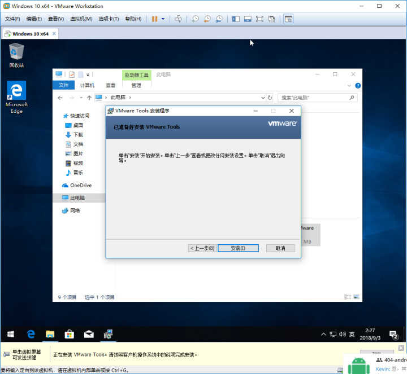
Task: Select the Microsoft Edge desktop shortcut
Action: pos(16,97)
